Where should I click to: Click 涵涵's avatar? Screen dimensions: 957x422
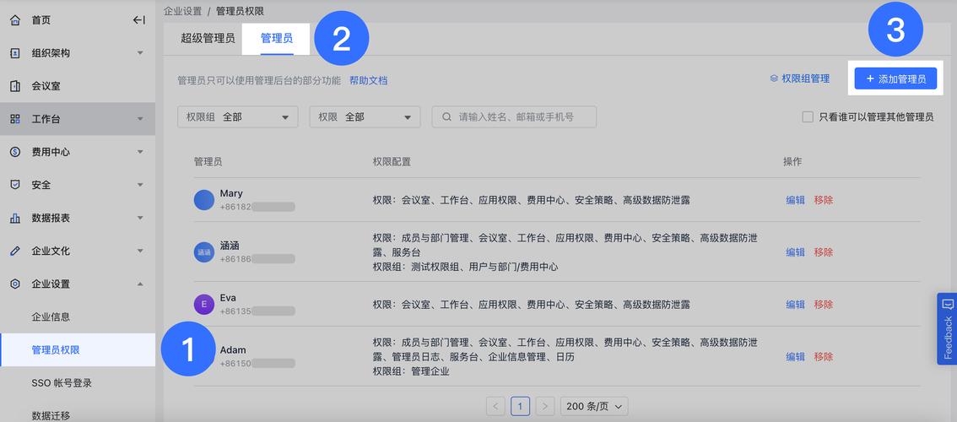204,252
